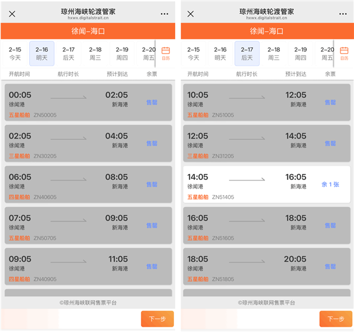Close the right ticket page with X
Image resolution: width=354 pixels, height=332 pixels.
[x=191, y=14]
